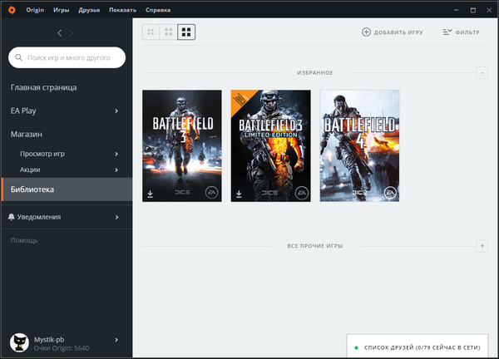This screenshot has width=499, height=359.
Task: Maximize the Origin window
Action: (x=473, y=10)
